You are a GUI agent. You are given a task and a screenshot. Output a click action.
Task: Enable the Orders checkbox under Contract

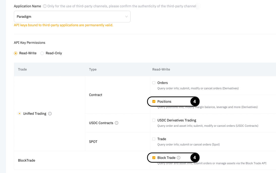(x=154, y=83)
